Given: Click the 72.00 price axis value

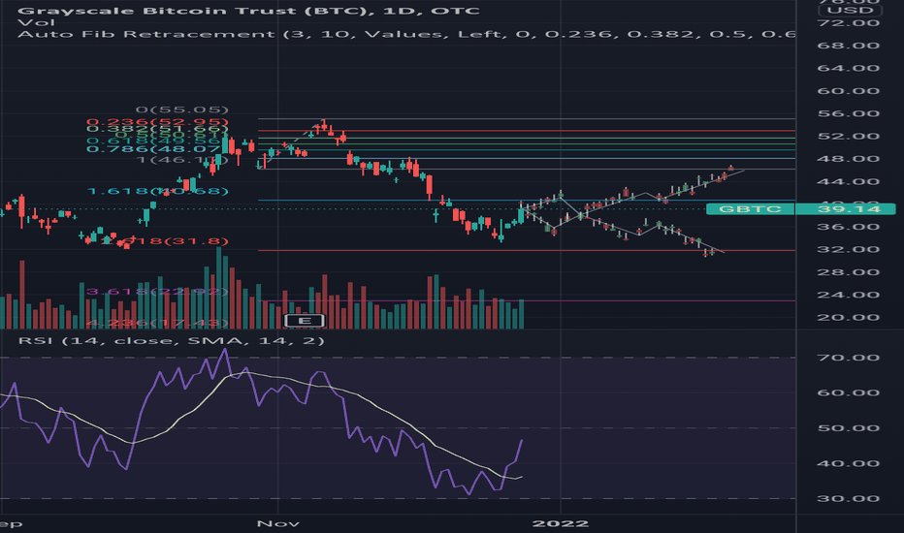Looking at the screenshot, I should (x=849, y=22).
